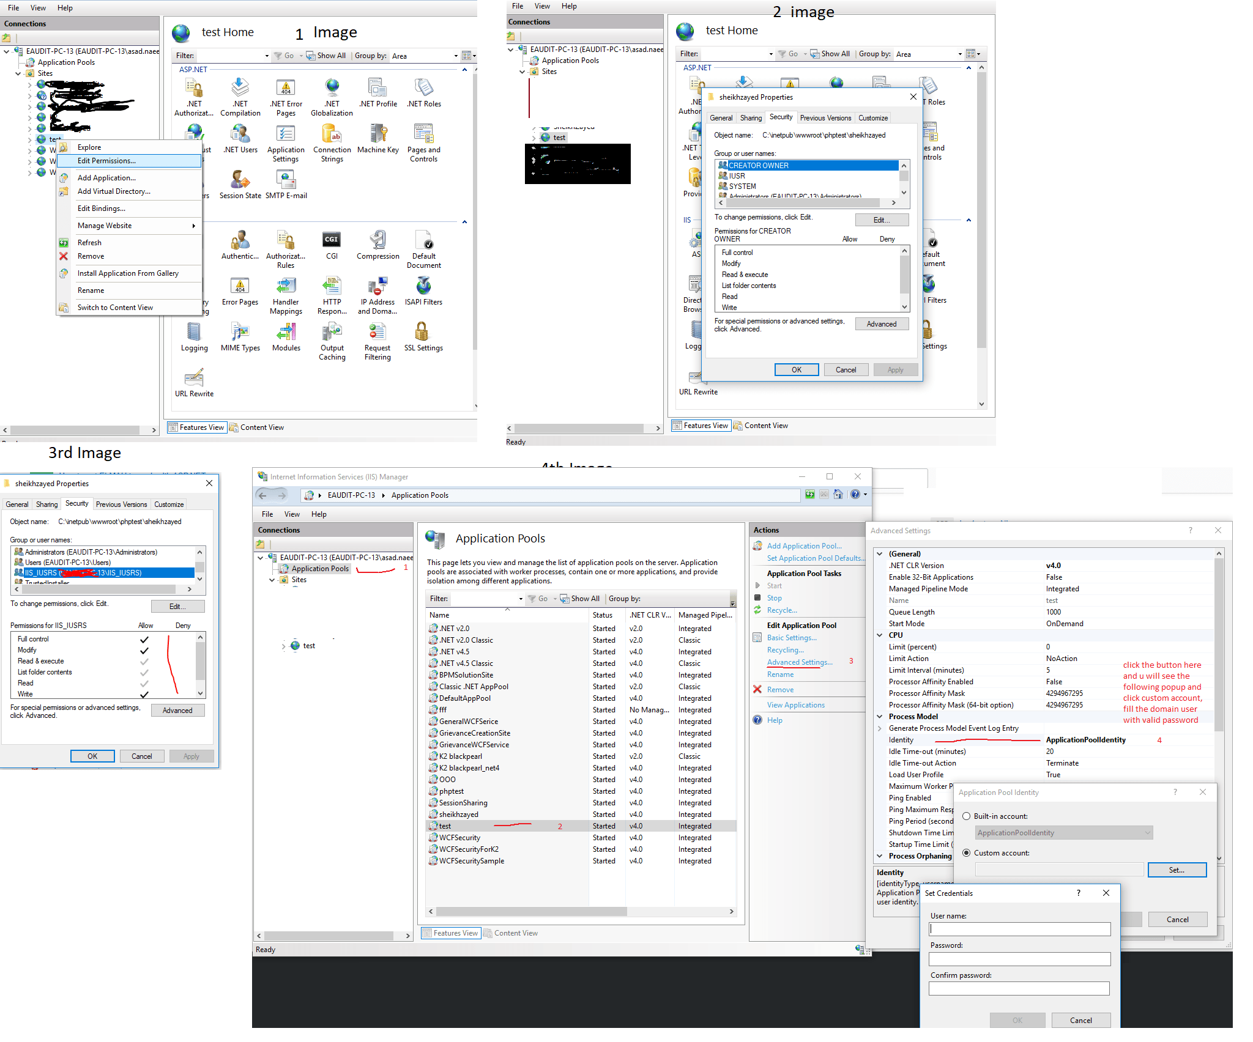Choose Edit Permissions from context menu
The image size is (1253, 1042).
pyautogui.click(x=106, y=161)
